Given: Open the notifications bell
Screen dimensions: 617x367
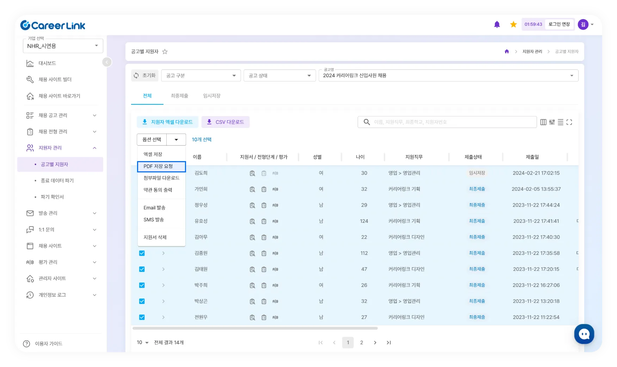Looking at the screenshot, I should tap(497, 24).
